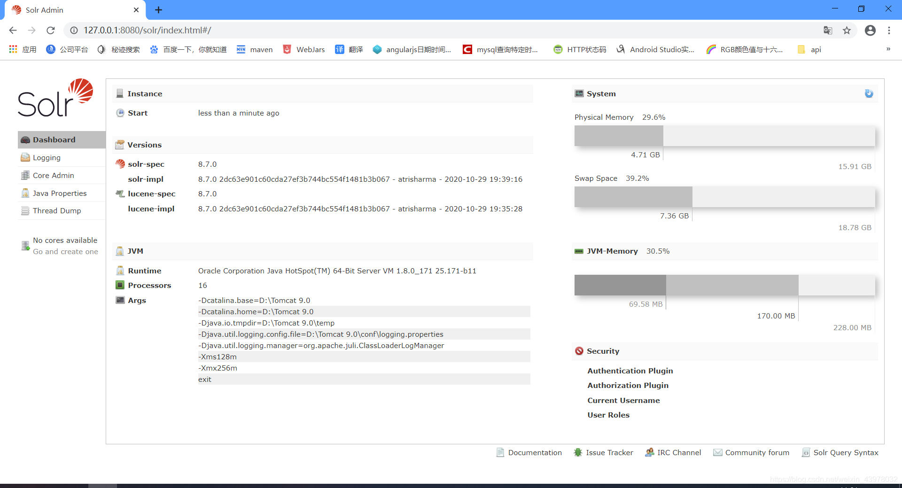Refresh the System panel values

coord(869,93)
